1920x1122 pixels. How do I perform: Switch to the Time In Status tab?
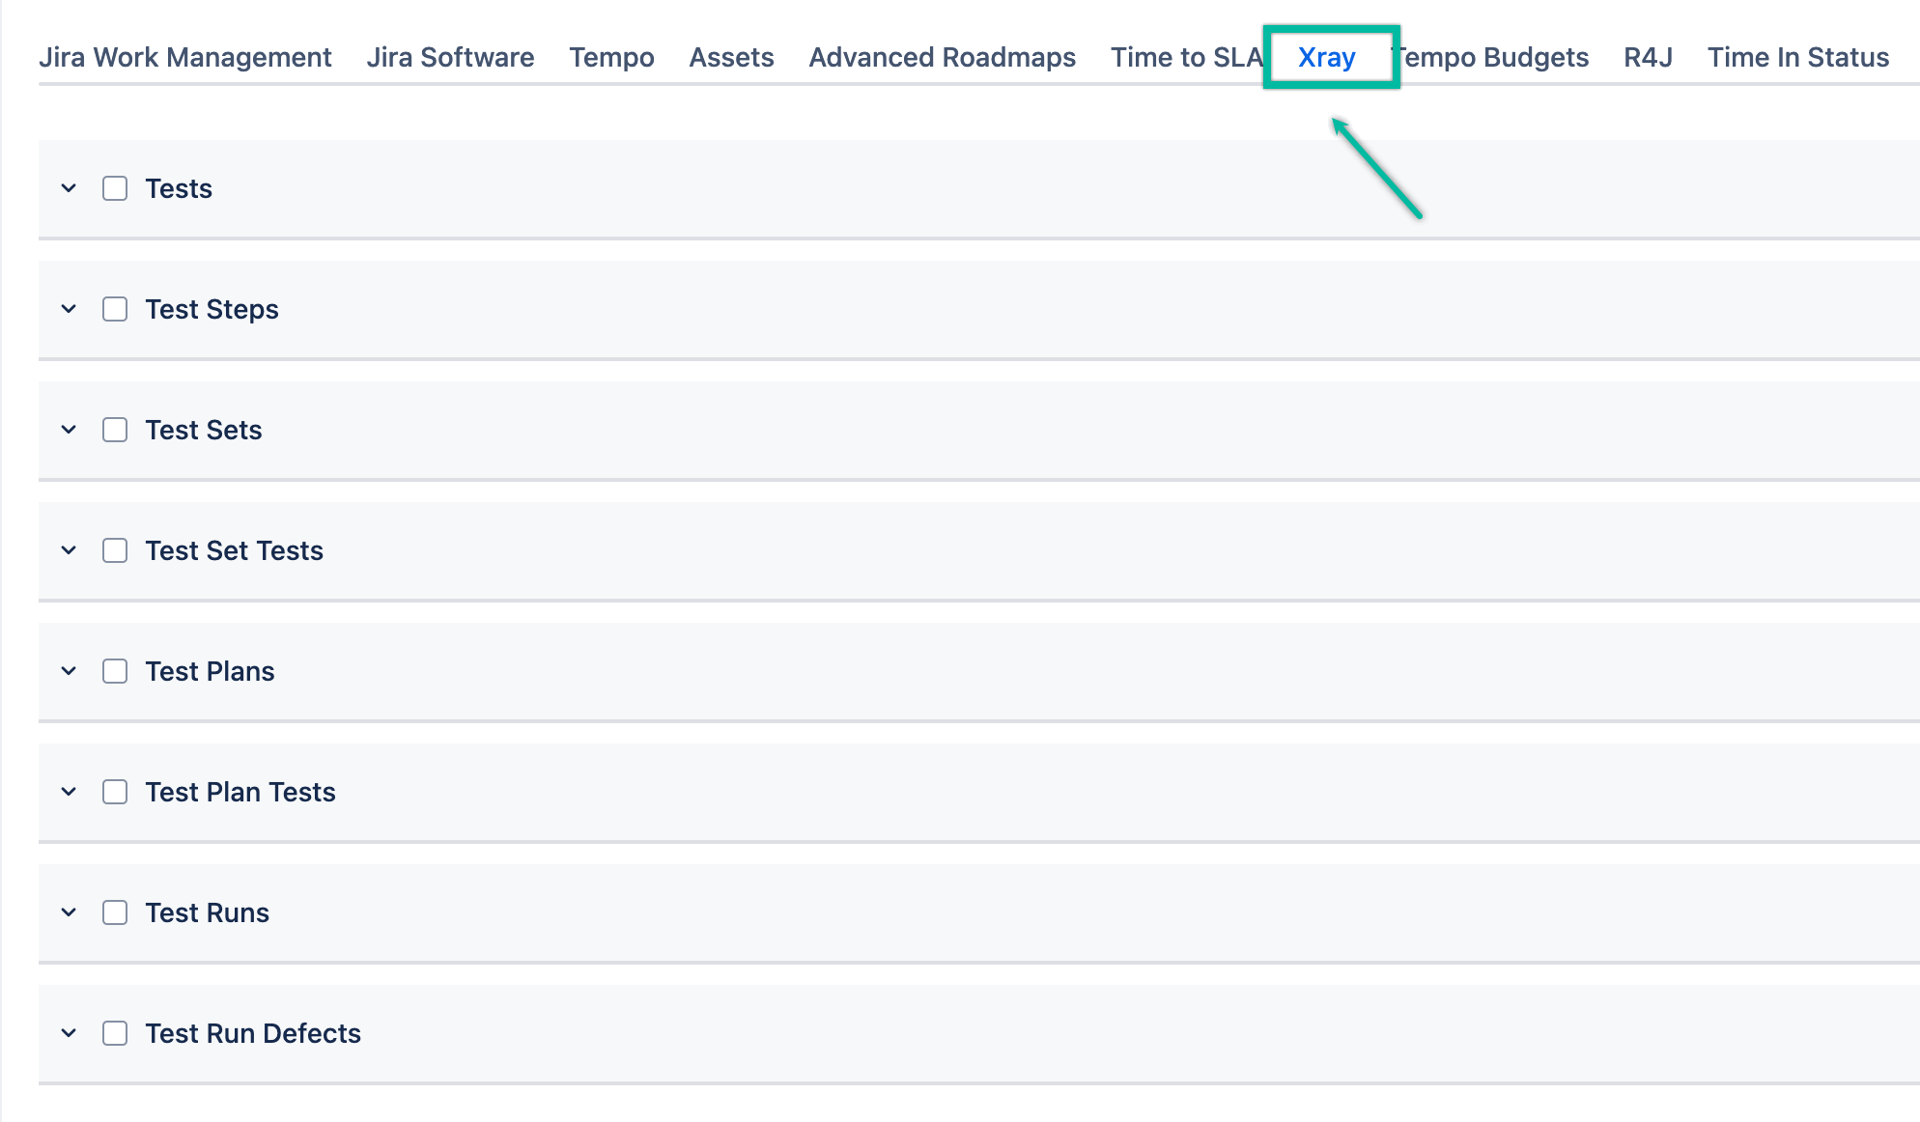[x=1797, y=57]
